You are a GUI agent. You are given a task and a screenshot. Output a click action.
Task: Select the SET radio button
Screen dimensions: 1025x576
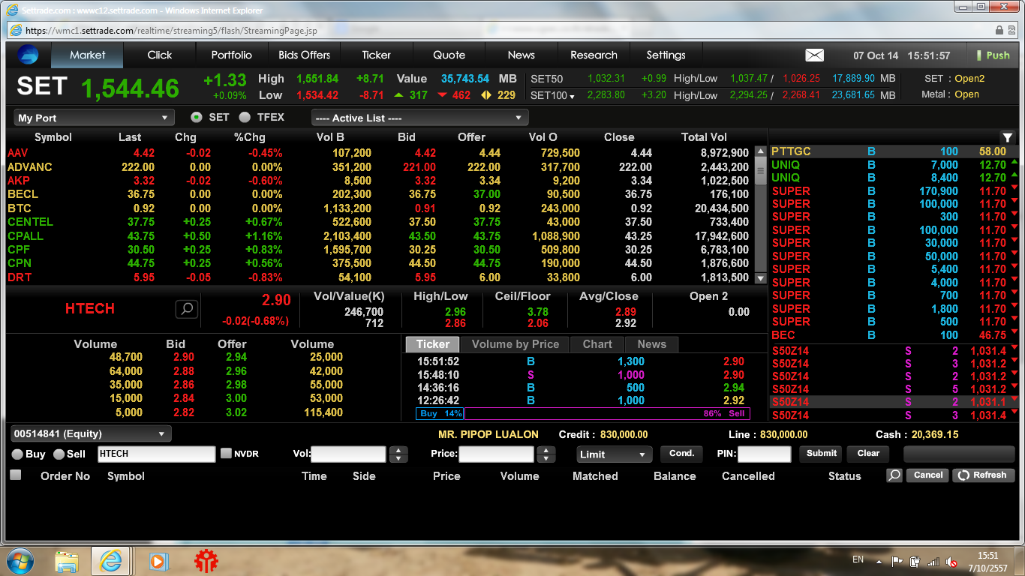click(x=197, y=117)
